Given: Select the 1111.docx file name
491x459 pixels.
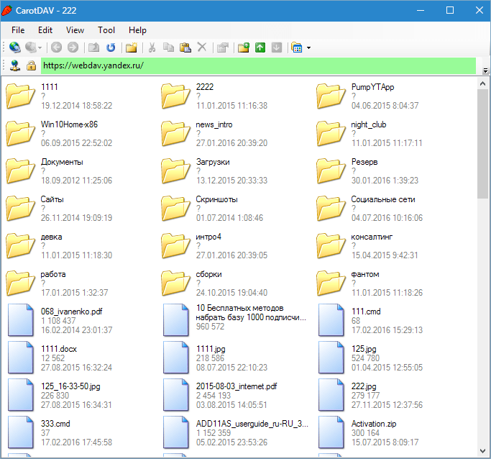Looking at the screenshot, I should point(59,349).
